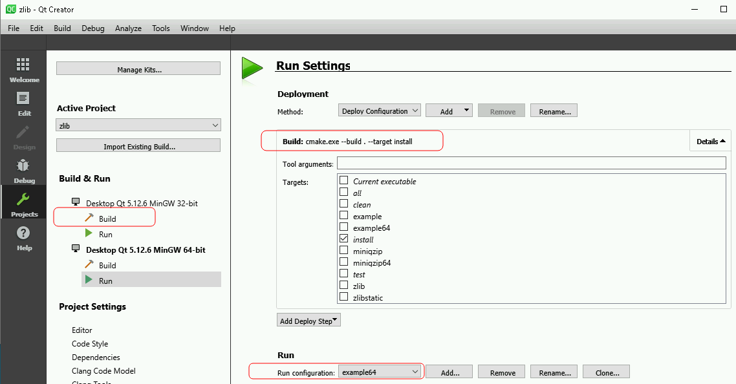Click the Manage Kits button
The image size is (736, 384).
click(x=138, y=69)
